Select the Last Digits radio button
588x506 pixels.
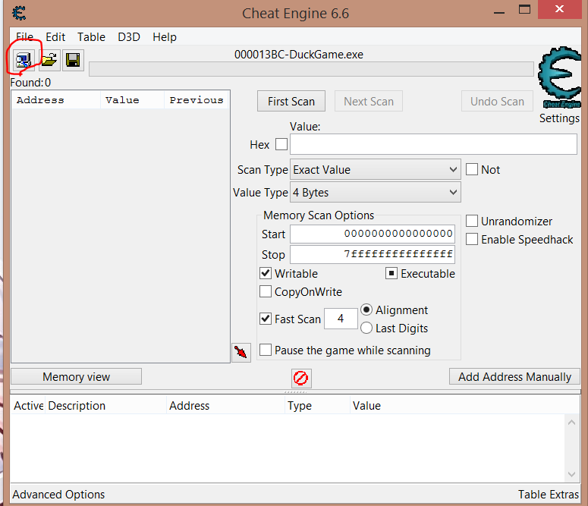[366, 328]
